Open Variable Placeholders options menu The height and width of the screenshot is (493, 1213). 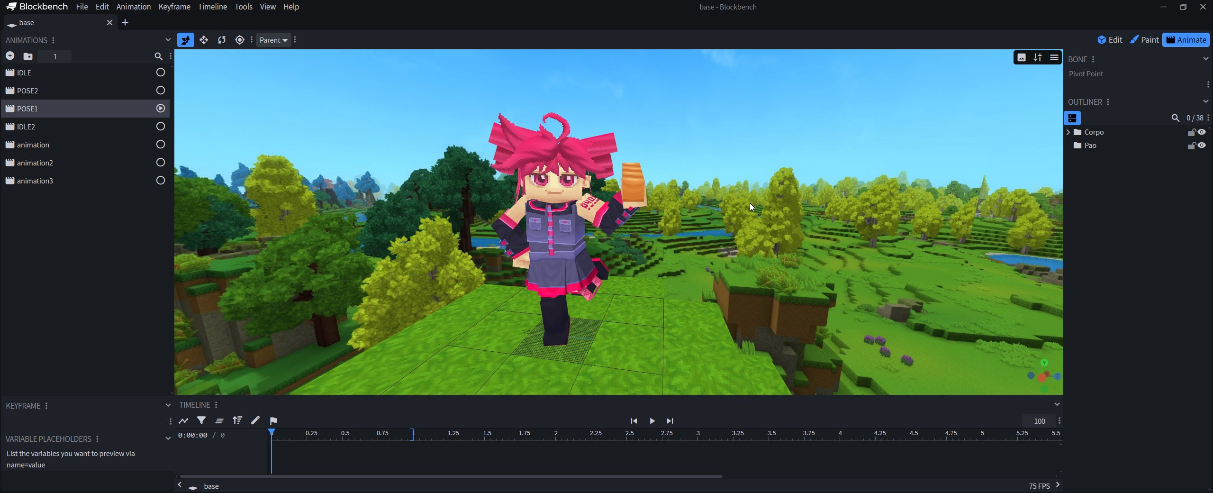[x=97, y=439]
